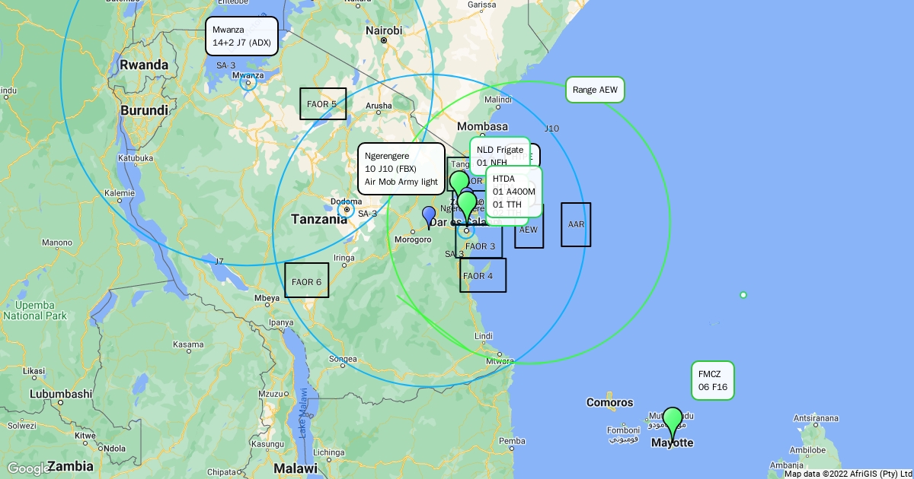This screenshot has height=479, width=914.
Task: Open the HTDA 01 A400M label
Action: coord(513,192)
